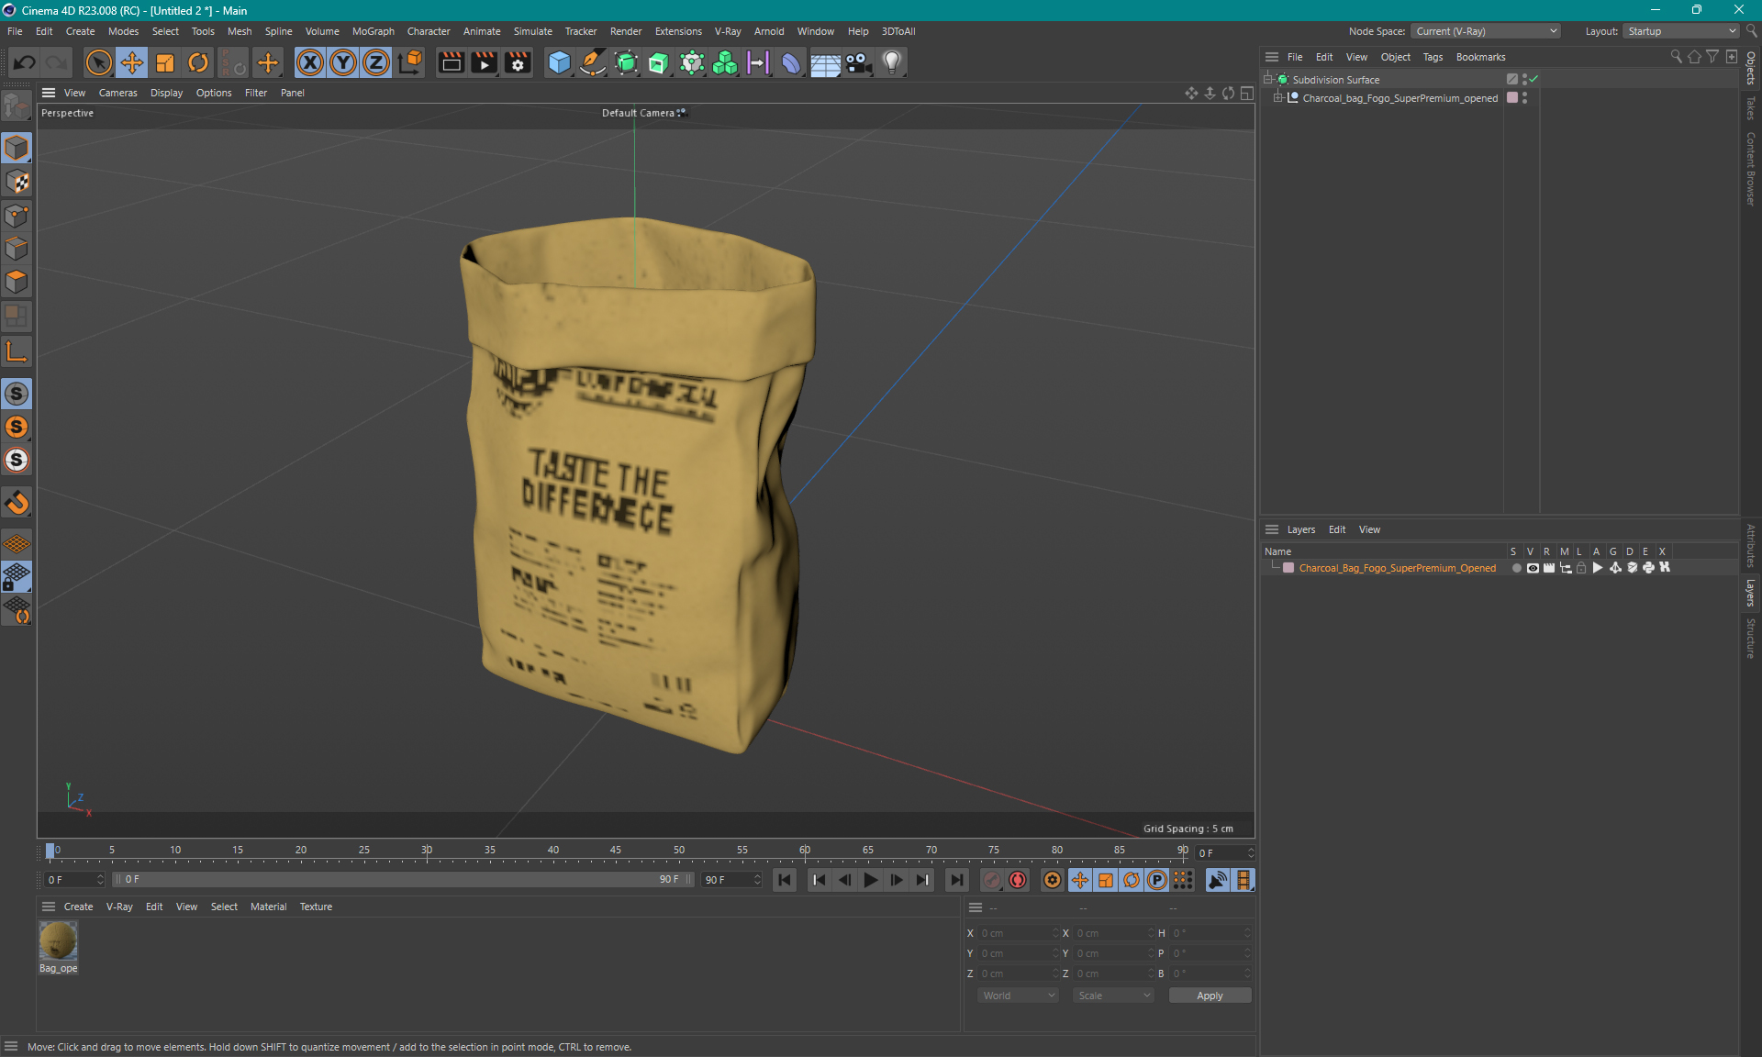Click the timeline range slider bar
Viewport: 1762px width, 1057px height.
pos(404,879)
